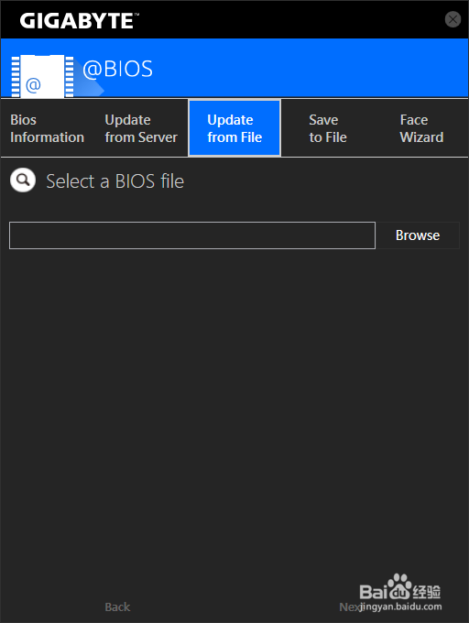The height and width of the screenshot is (623, 469).
Task: Go to the Face Wizard tab
Action: (421, 128)
